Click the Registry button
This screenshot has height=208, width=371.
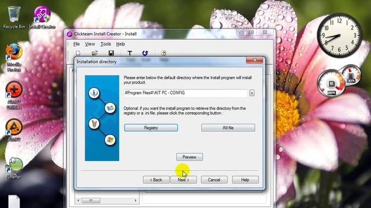pyautogui.click(x=151, y=128)
